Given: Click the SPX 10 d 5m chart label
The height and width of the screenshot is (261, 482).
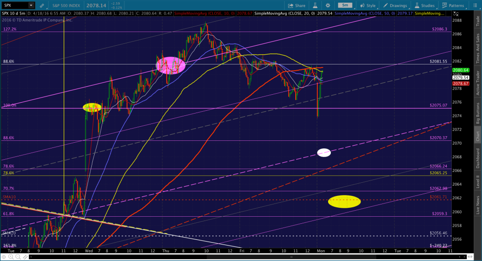Looking at the screenshot, I should pyautogui.click(x=14, y=14).
